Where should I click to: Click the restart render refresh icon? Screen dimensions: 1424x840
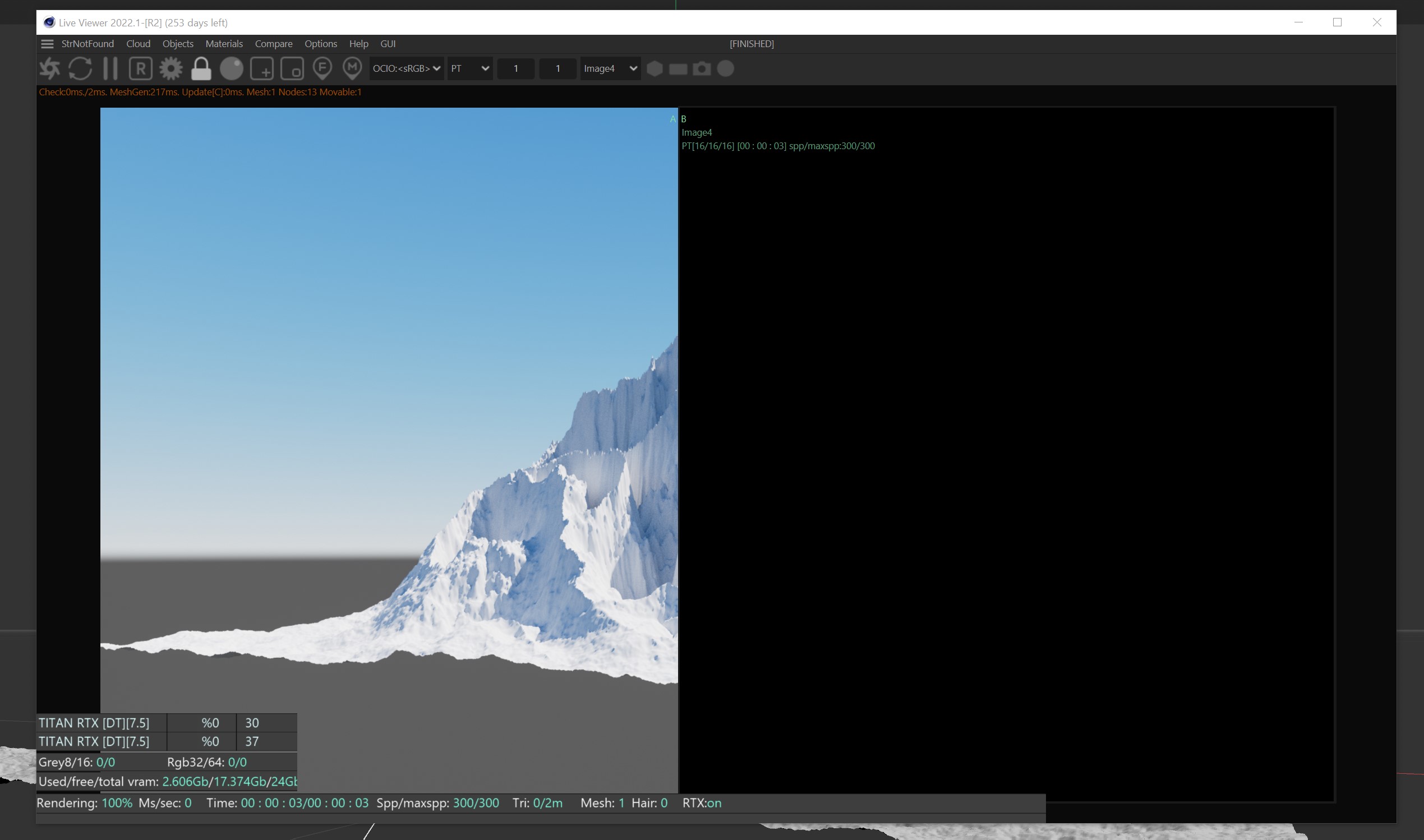80,68
